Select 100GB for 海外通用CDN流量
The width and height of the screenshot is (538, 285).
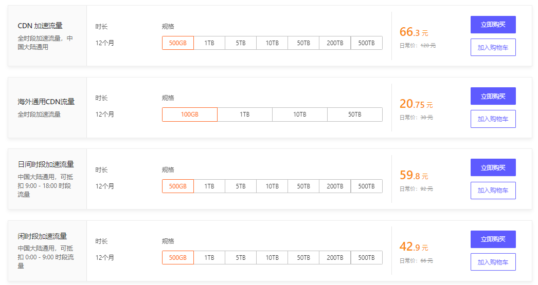190,115
